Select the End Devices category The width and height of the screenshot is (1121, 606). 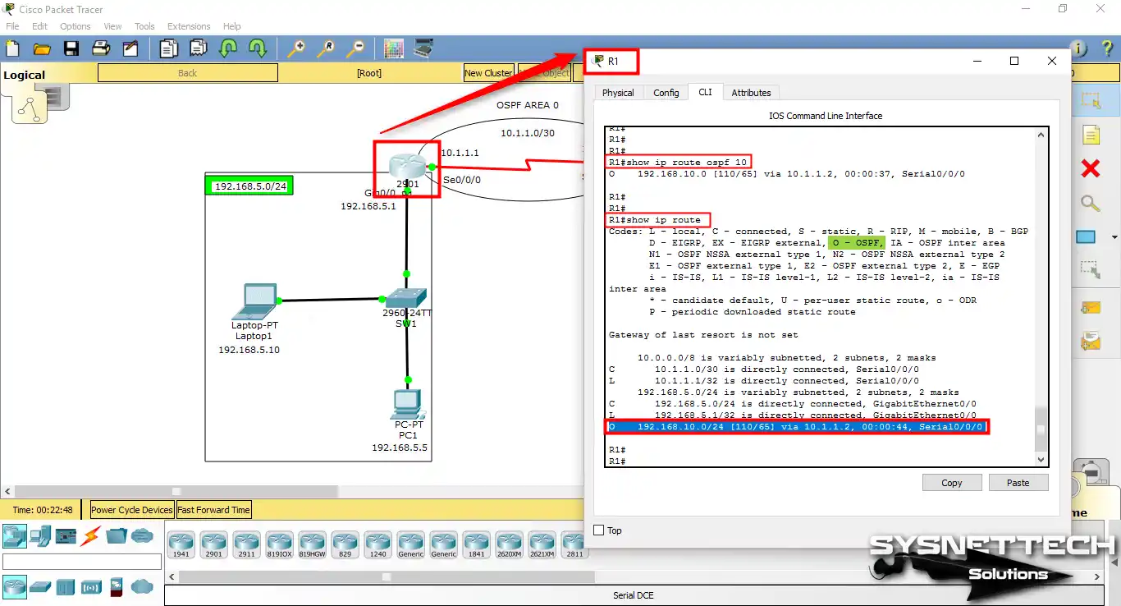(41, 536)
